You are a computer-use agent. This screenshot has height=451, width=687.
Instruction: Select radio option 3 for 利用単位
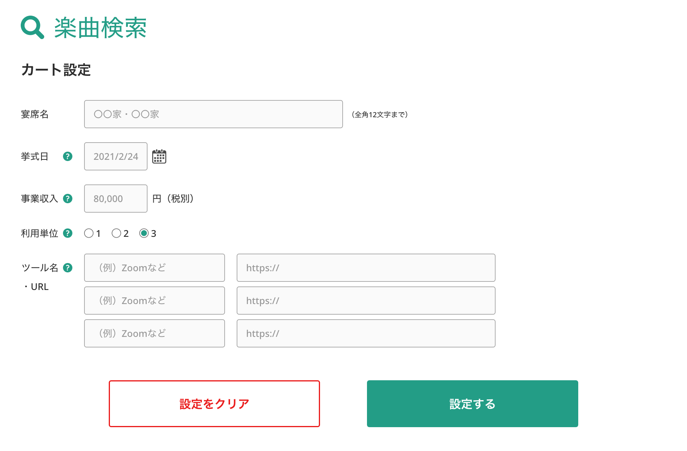(x=144, y=233)
